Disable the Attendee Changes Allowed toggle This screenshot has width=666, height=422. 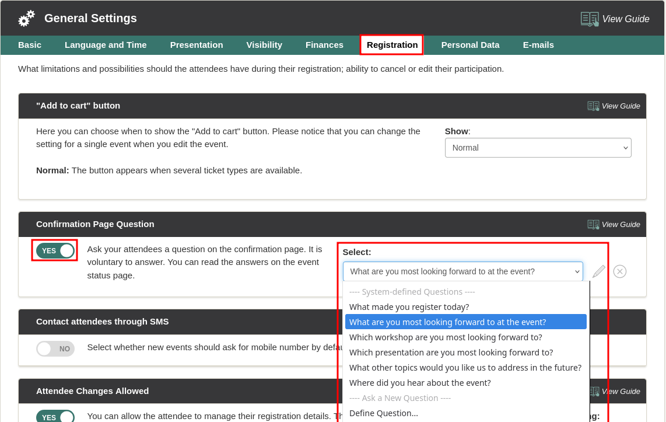(55, 417)
